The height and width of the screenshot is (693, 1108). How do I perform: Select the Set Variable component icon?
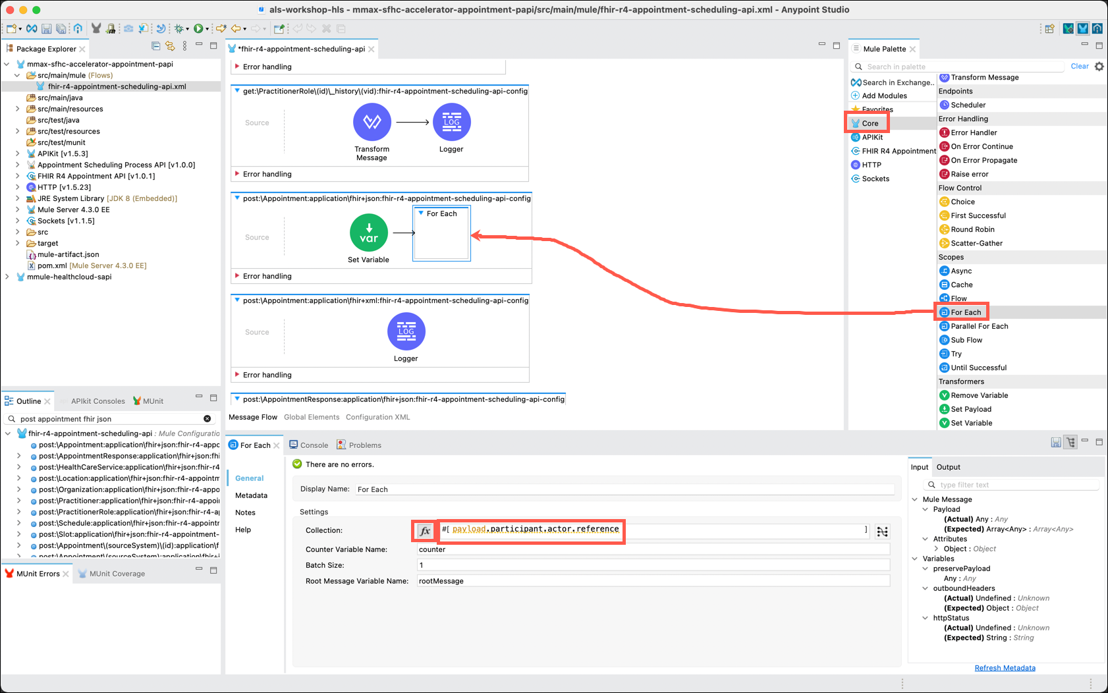click(x=369, y=233)
